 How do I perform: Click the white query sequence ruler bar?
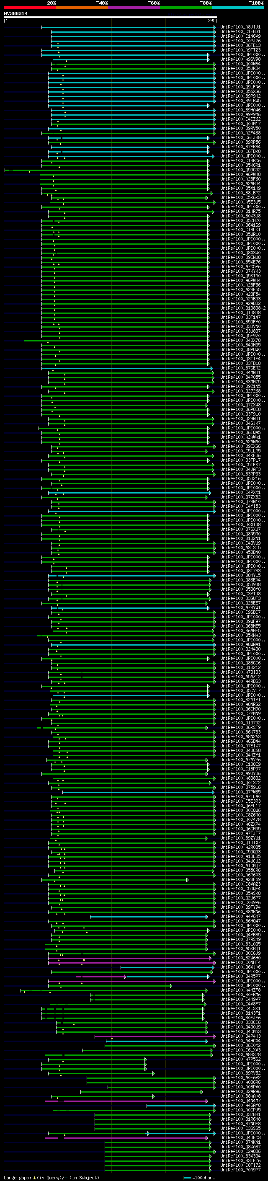111,18
